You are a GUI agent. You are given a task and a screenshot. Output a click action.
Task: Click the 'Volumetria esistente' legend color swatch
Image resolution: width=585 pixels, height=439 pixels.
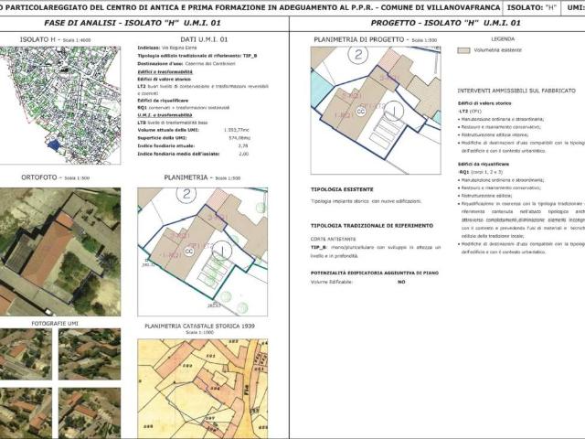(463, 50)
